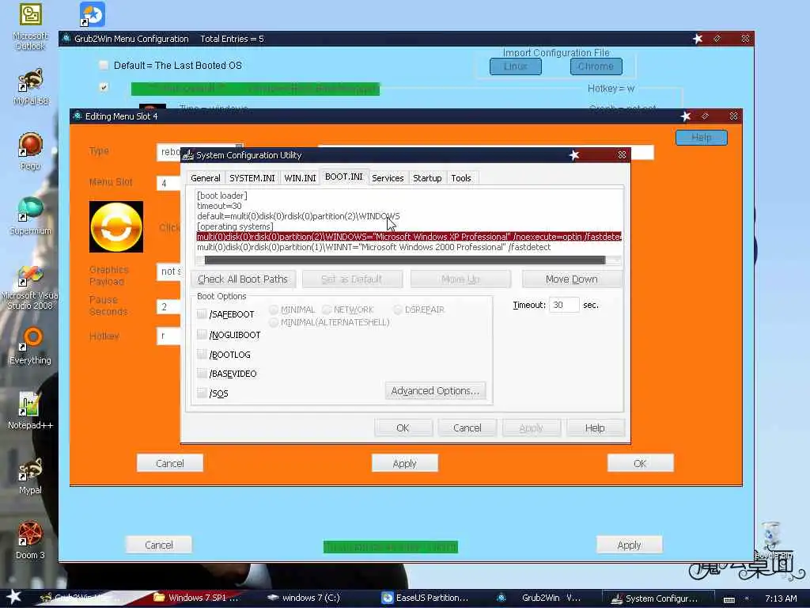Image resolution: width=810 pixels, height=608 pixels.
Task: Switch to the Services tab
Action: [x=388, y=178]
